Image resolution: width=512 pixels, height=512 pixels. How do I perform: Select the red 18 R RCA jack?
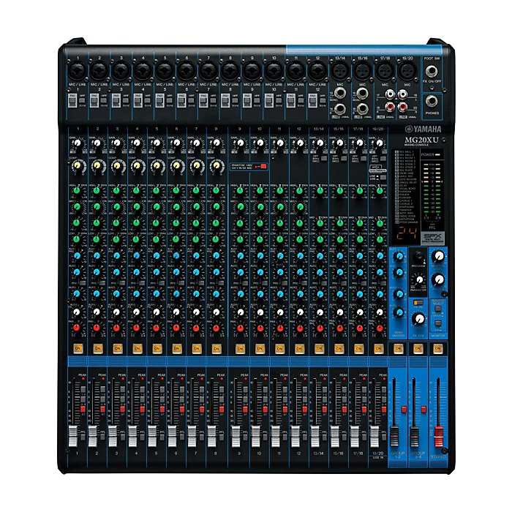[x=390, y=107]
